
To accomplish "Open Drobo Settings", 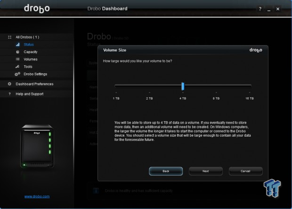I will [35, 74].
